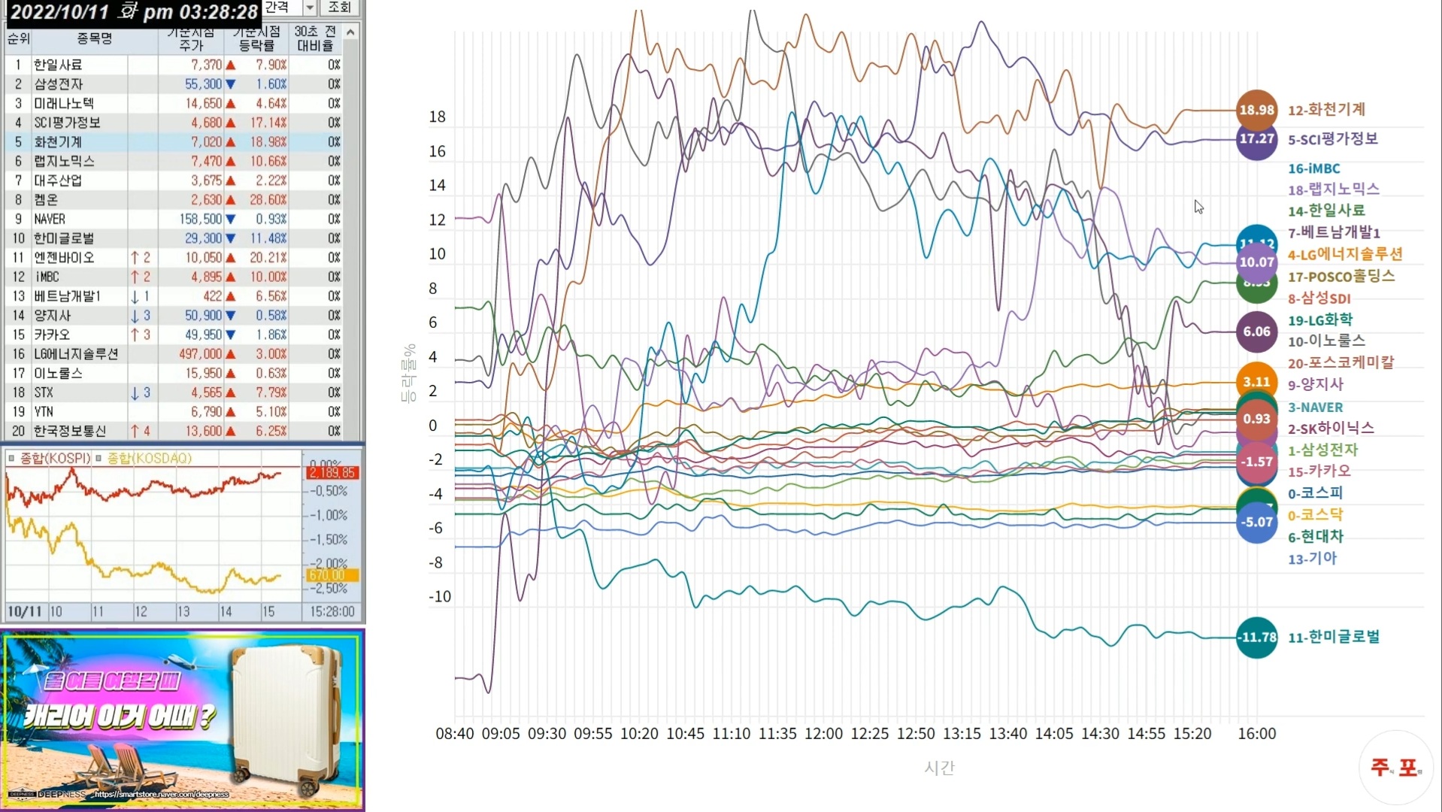Image resolution: width=1442 pixels, height=812 pixels.
Task: Select the iMBC row in the table
Action: click(174, 277)
